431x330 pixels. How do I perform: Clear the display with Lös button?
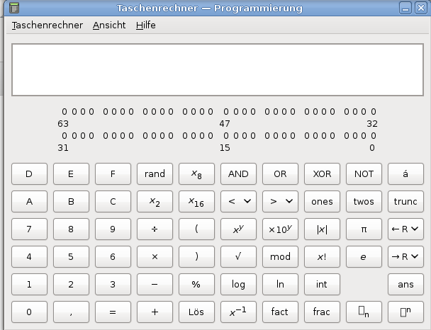[196, 312]
